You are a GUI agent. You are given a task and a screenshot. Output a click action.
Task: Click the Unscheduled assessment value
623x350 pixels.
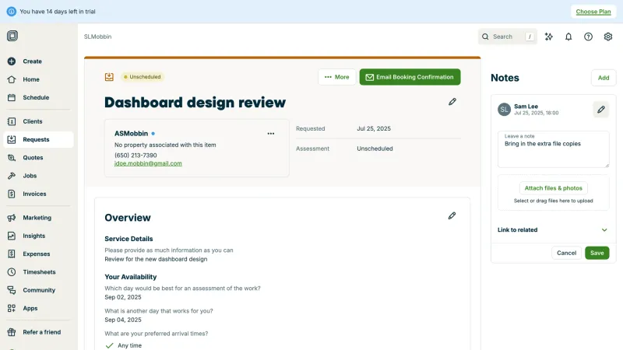click(375, 149)
